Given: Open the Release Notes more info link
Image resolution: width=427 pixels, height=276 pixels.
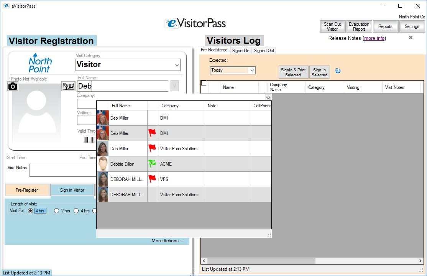Looking at the screenshot, I should click(374, 38).
